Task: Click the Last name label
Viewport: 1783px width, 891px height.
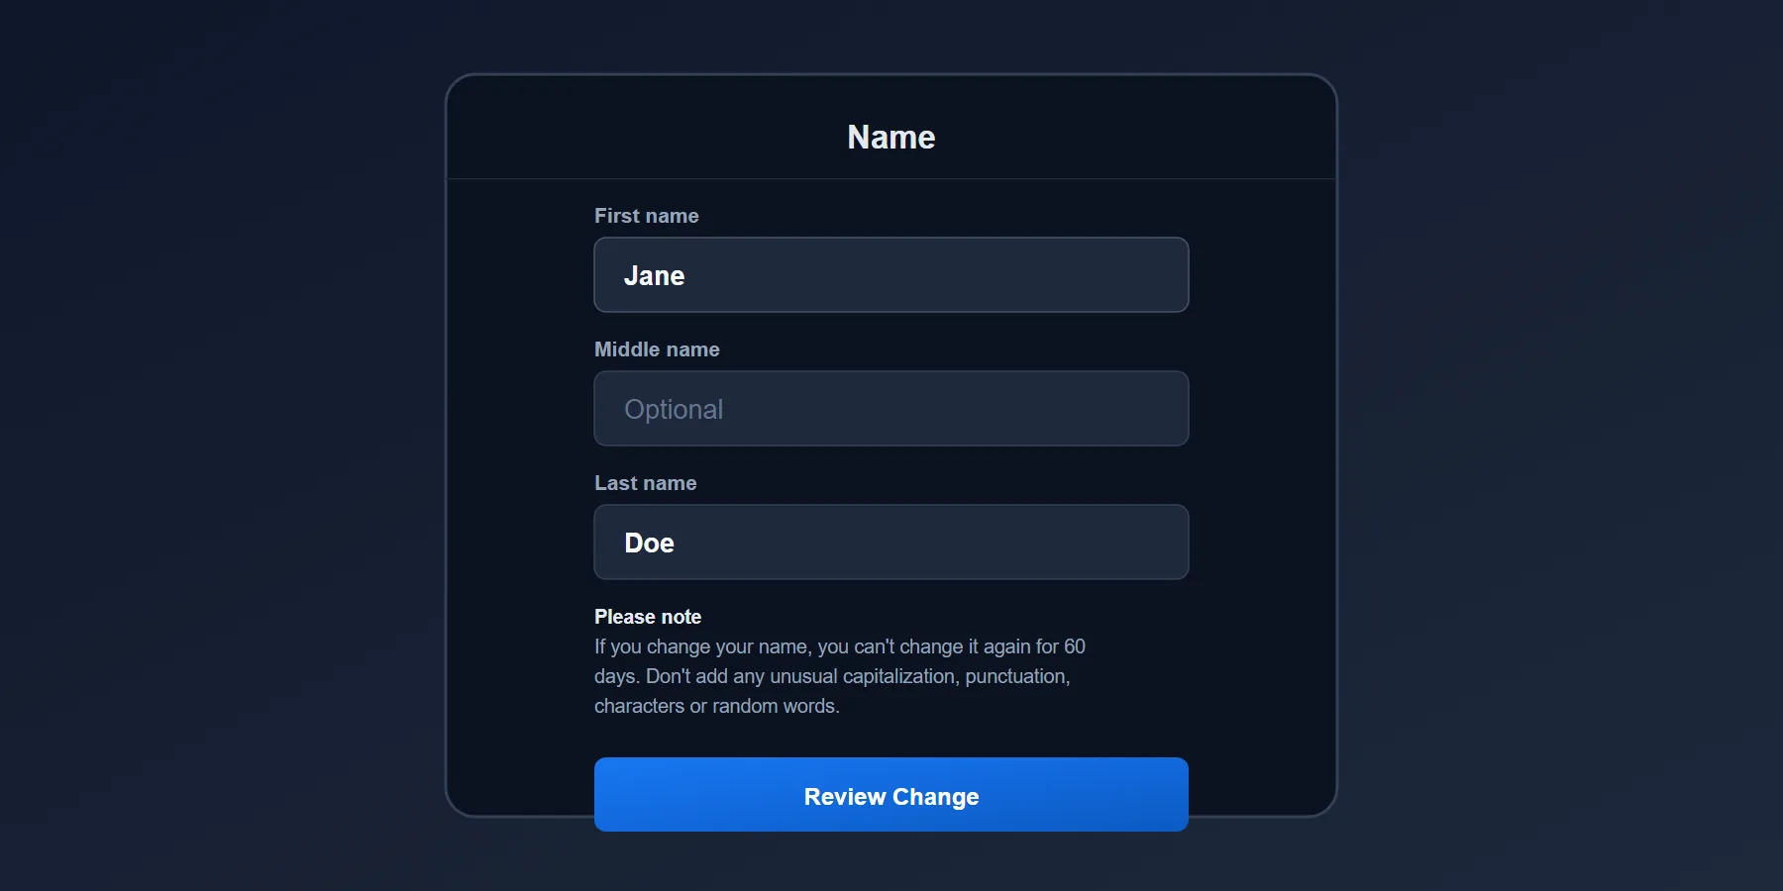Action: [x=644, y=482]
